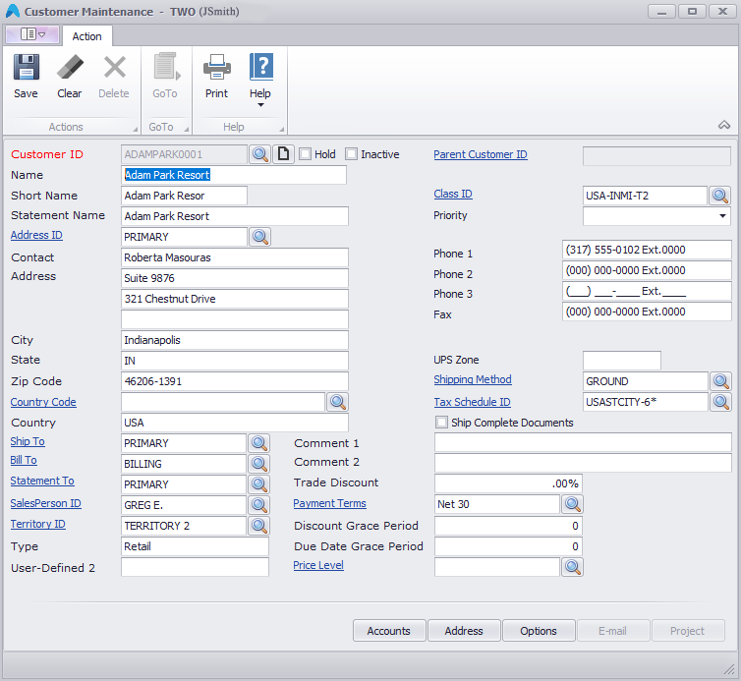The height and width of the screenshot is (681, 741).
Task: Open Class ID lookup magnifier
Action: coord(719,196)
